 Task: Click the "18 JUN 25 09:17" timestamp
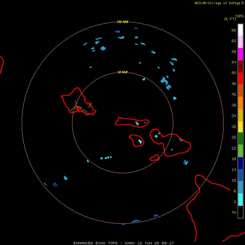coord(156,243)
